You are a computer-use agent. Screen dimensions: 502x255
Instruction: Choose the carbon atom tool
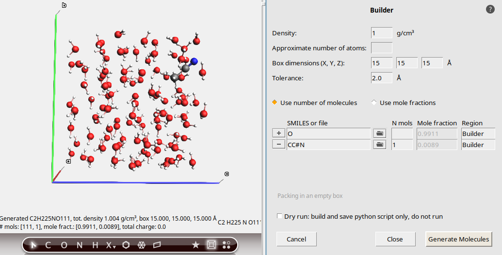(48, 245)
